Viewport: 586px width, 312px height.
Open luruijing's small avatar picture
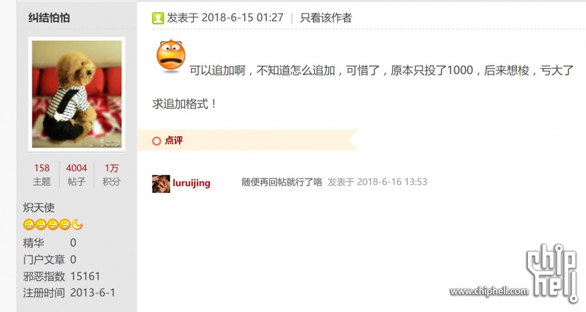[x=161, y=184]
